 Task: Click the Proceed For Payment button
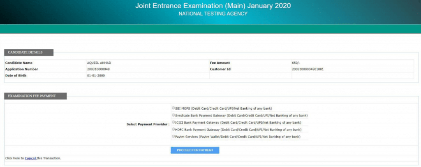click(x=195, y=150)
